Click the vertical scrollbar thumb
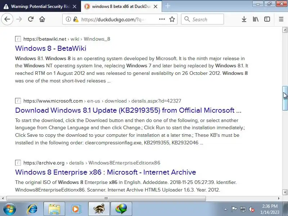This screenshot has height=216, width=288. click(285, 98)
